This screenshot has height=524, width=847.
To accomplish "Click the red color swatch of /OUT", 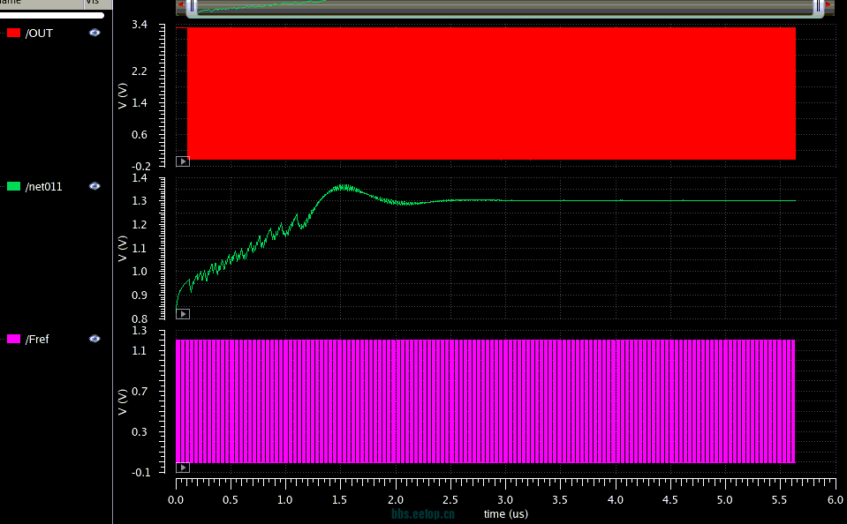I will [x=13, y=33].
